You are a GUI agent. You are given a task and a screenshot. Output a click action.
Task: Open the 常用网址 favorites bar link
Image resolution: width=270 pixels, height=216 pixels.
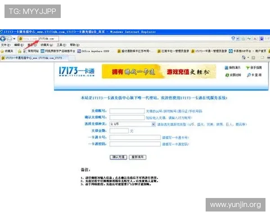tap(31, 51)
